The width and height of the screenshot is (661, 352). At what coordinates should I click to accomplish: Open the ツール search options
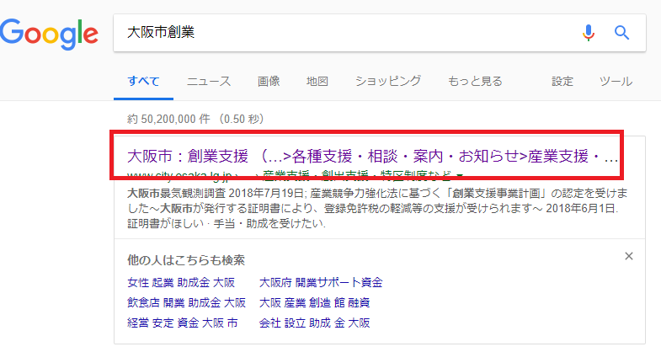(615, 82)
